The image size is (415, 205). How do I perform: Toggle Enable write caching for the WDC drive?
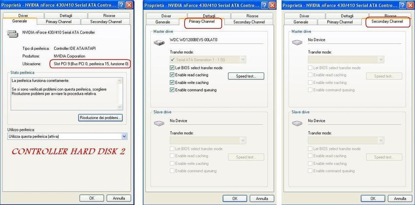click(x=173, y=83)
